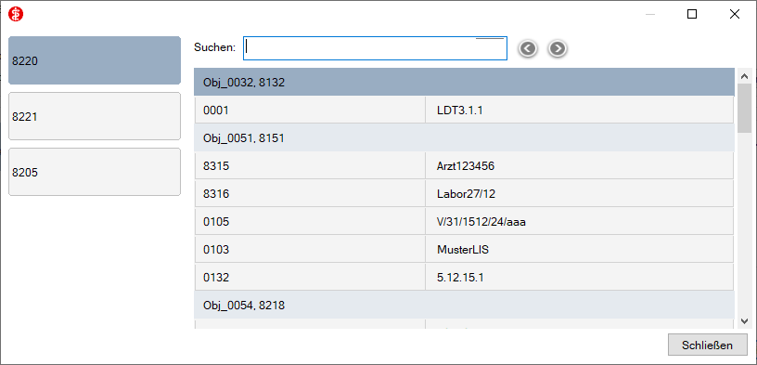Click the vertical scrollbar thumb
757x365 pixels.
pyautogui.click(x=743, y=109)
